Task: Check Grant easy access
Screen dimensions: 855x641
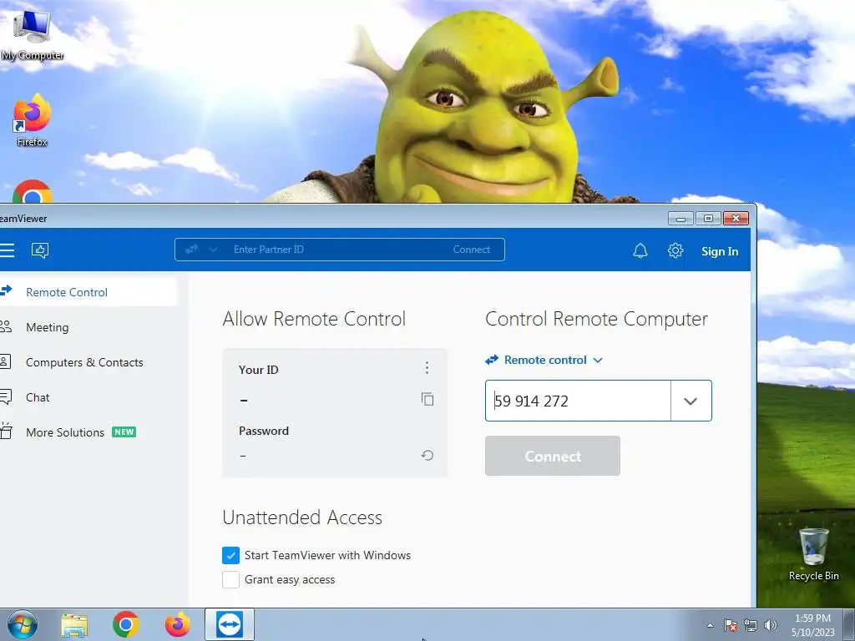Action: point(230,579)
